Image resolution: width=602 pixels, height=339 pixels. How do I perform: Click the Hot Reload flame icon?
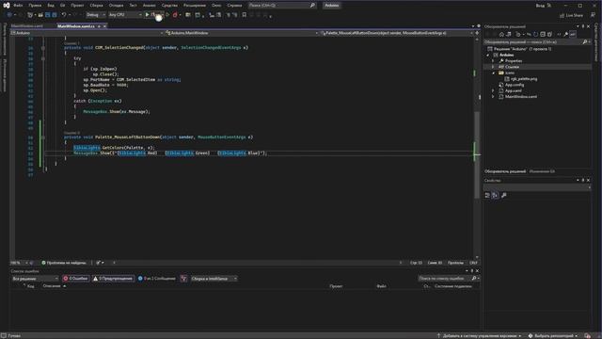pos(175,15)
